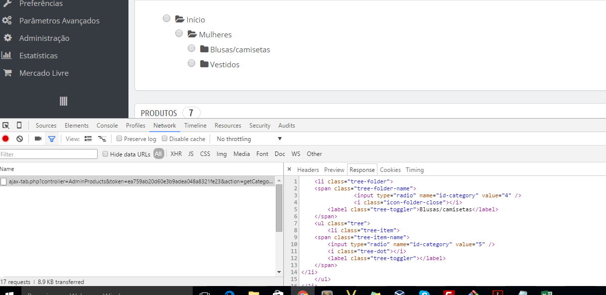The image size is (606, 295).
Task: Click the Administração gear icon
Action: [x=7, y=38]
